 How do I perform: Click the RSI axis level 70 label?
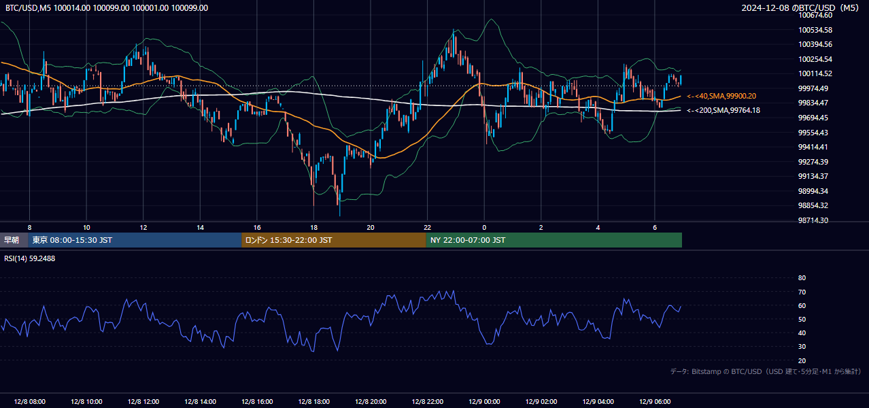point(802,292)
